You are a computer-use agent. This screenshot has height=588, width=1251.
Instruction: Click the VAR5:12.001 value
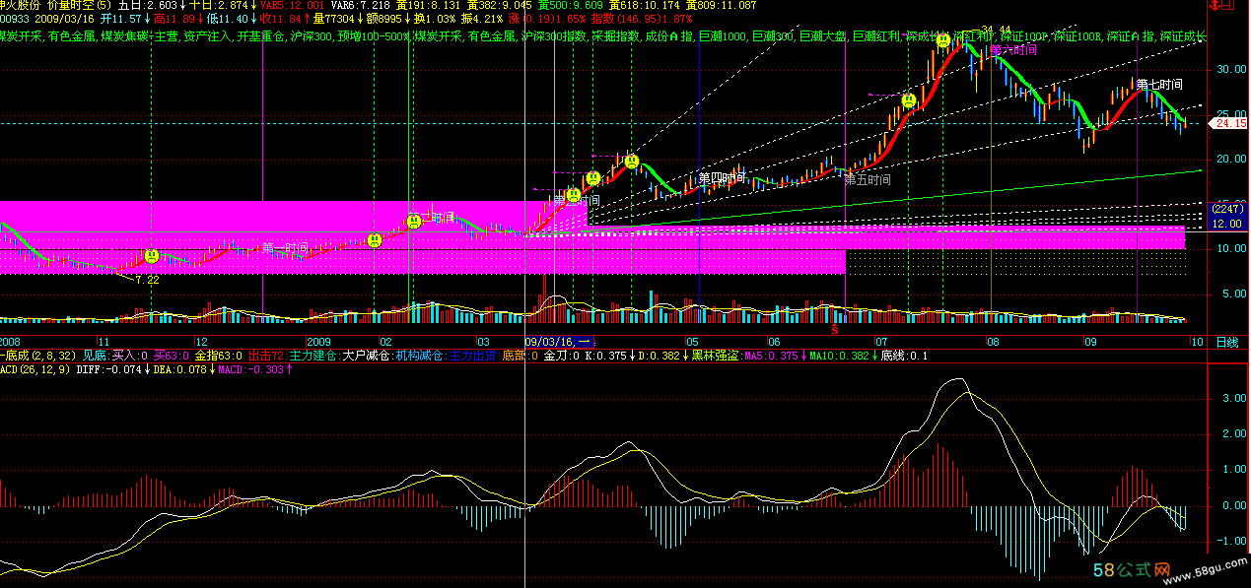(x=291, y=6)
